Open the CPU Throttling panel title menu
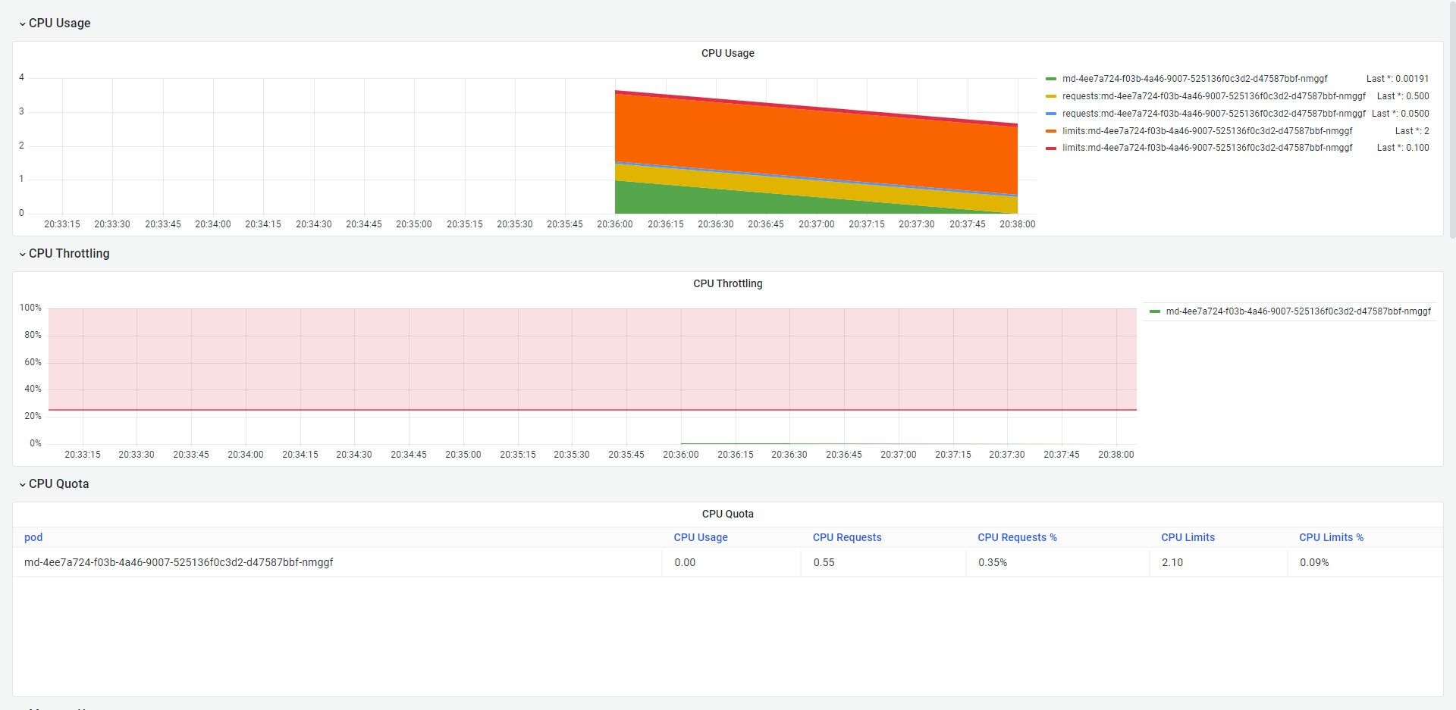Screen dimensions: 1456x710 pos(727,283)
